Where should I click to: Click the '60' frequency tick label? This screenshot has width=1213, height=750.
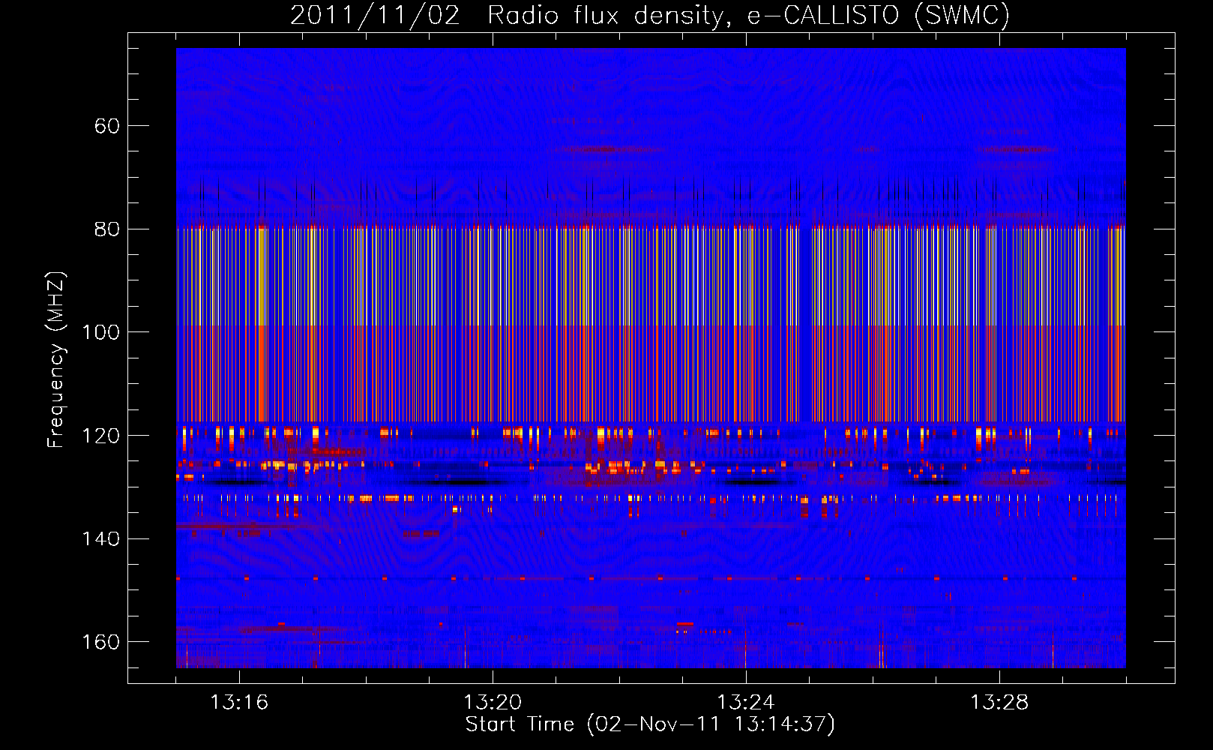pyautogui.click(x=107, y=126)
